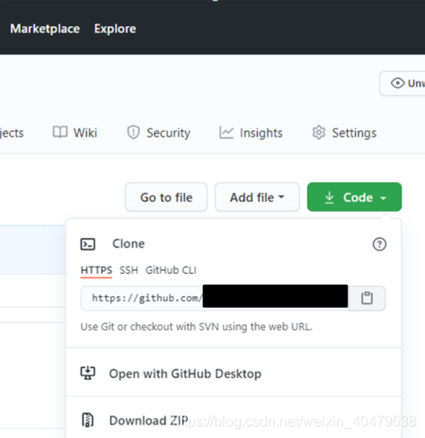Open the partially visible Projects tab
Viewport: 425px width, 438px height.
(12, 133)
